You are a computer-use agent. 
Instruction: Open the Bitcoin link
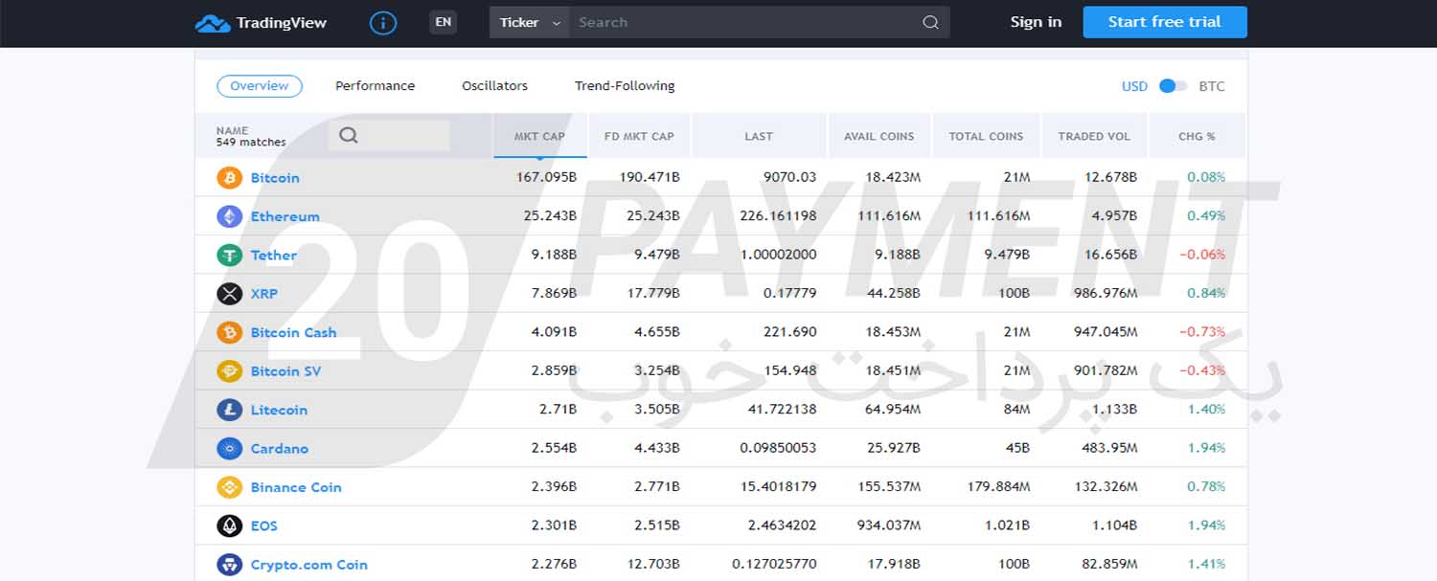coord(275,178)
